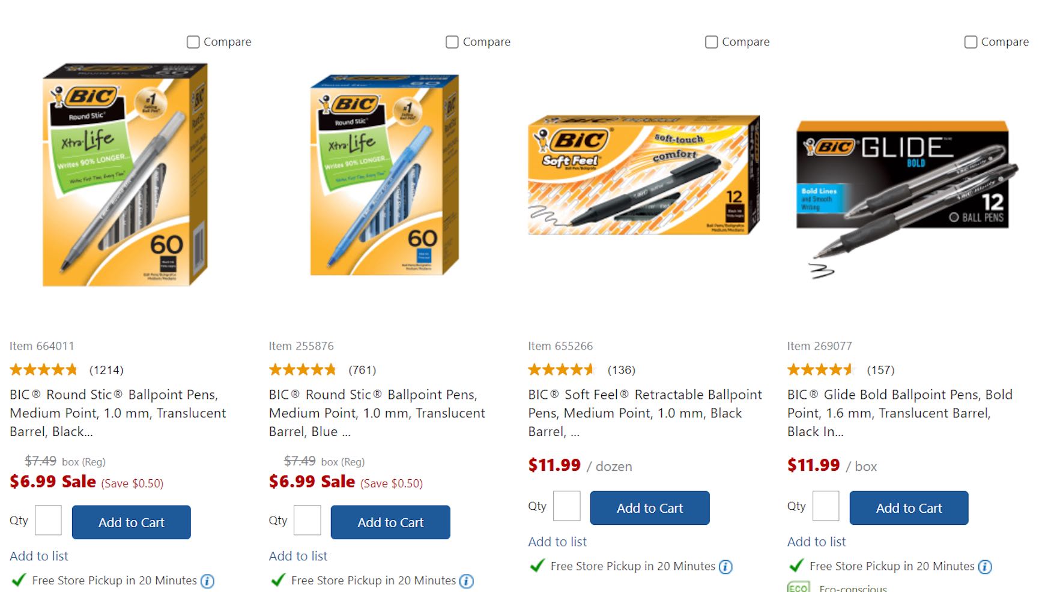
Task: Click BIC Soft Feel box product image
Action: coord(644,175)
